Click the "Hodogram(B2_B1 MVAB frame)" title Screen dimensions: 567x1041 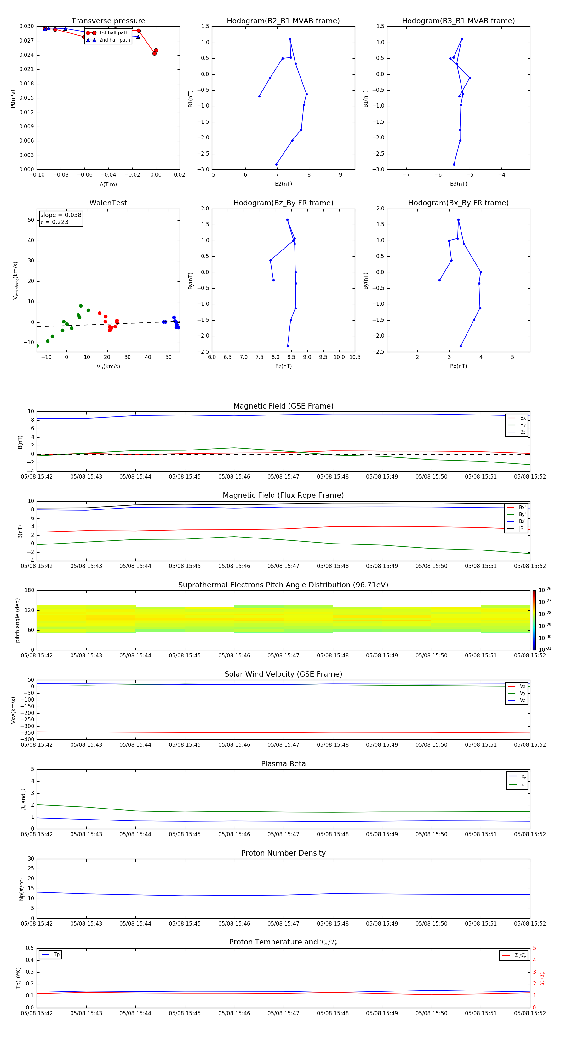click(283, 21)
